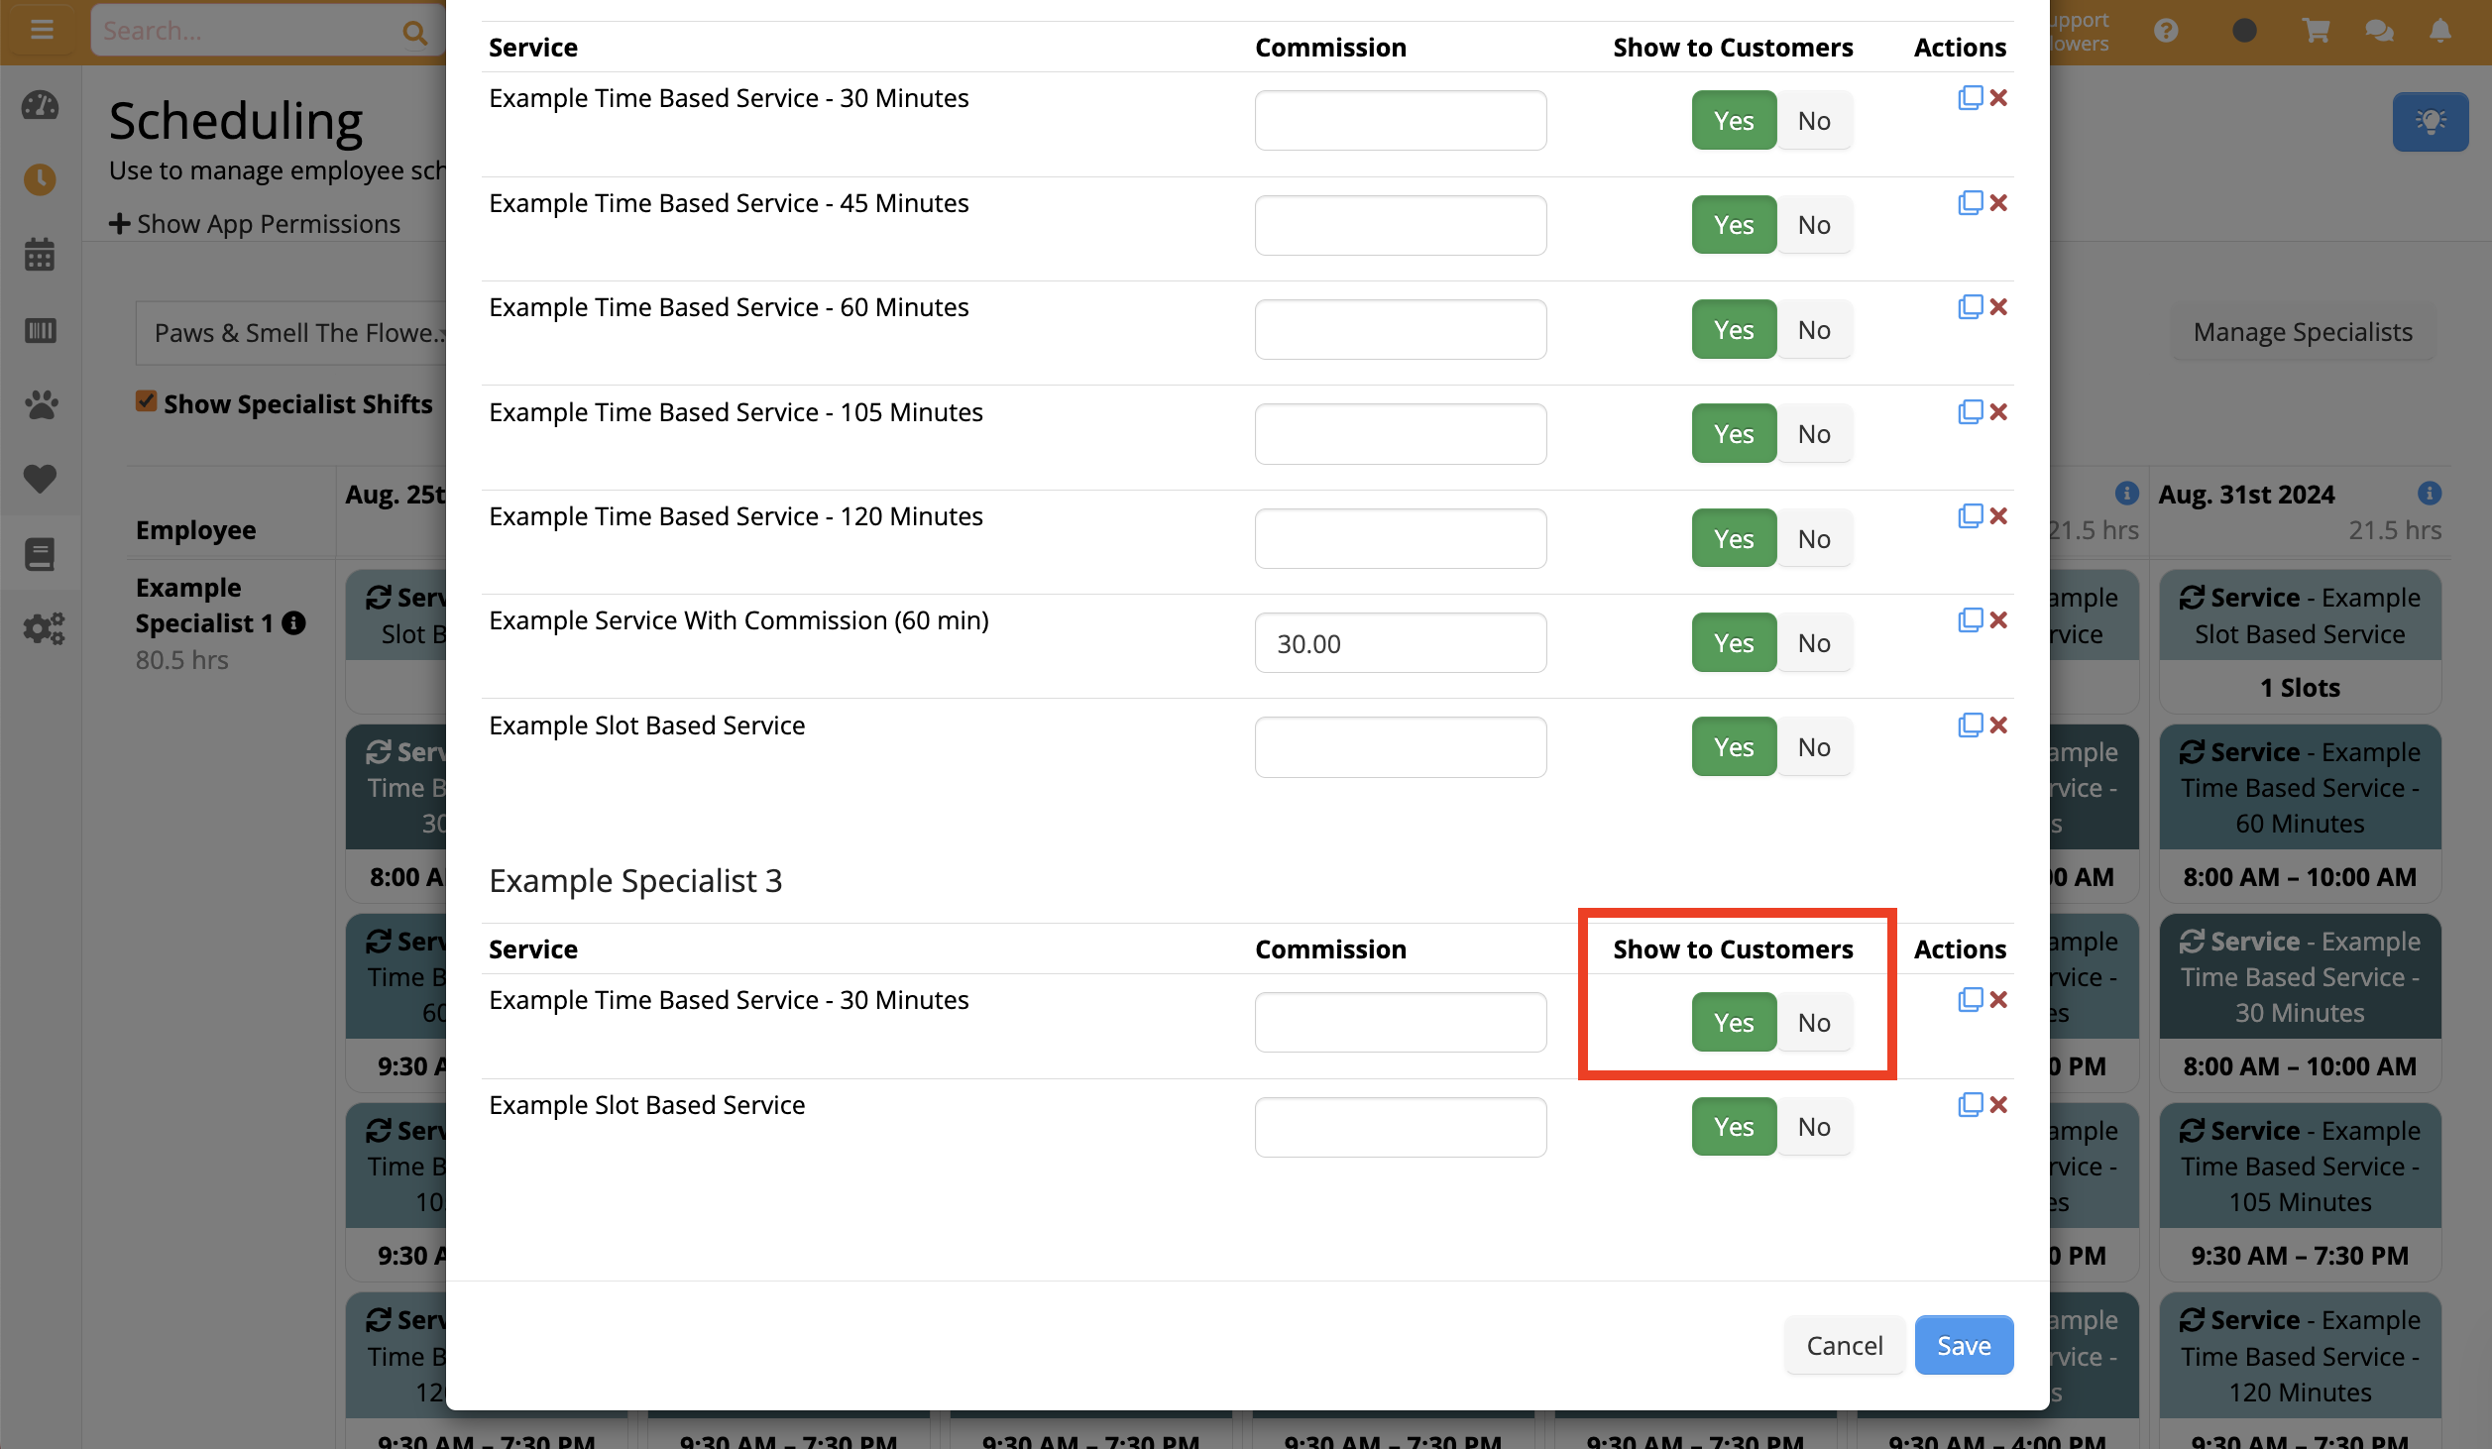The image size is (2492, 1449).
Task: Open the barcode sidebar icon
Action: [x=40, y=330]
